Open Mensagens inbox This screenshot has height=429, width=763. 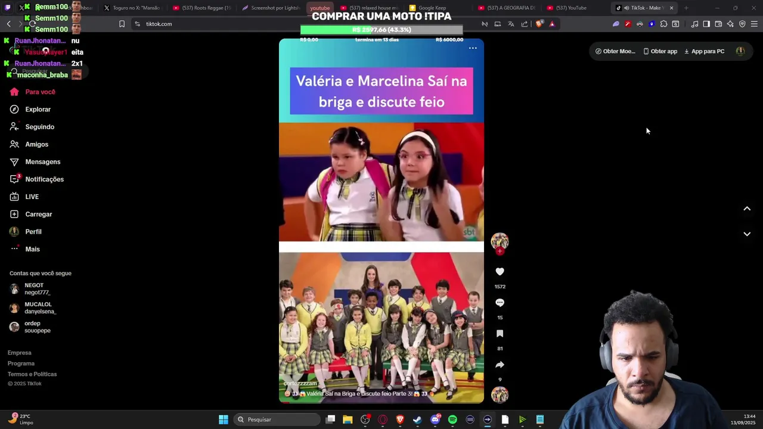click(x=35, y=162)
